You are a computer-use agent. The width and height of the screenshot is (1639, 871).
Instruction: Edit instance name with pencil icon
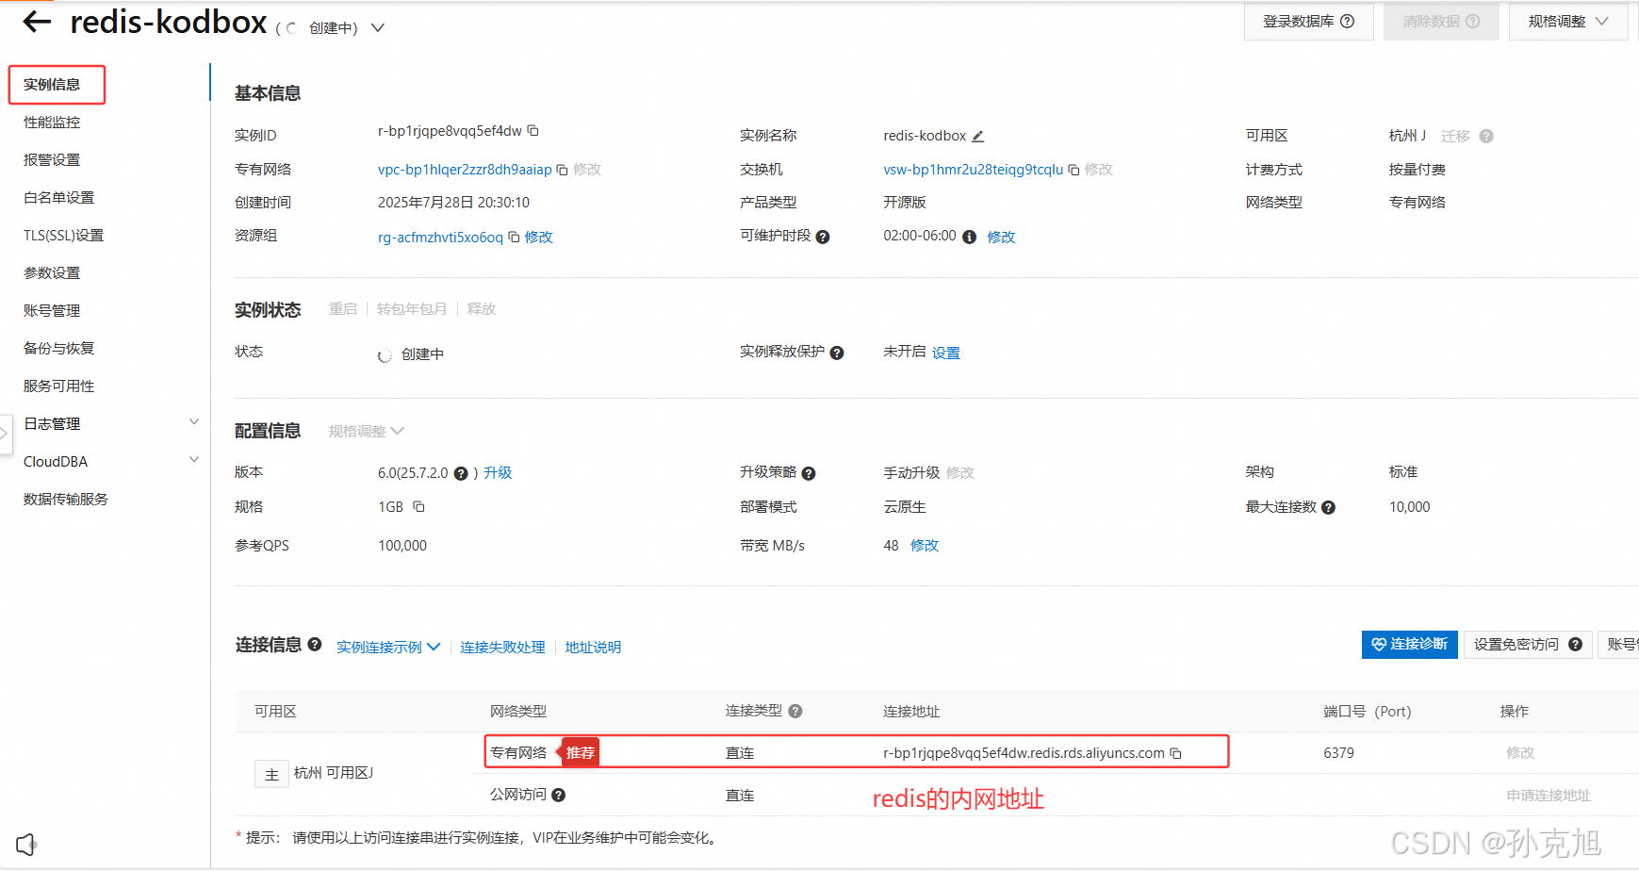[x=978, y=136]
